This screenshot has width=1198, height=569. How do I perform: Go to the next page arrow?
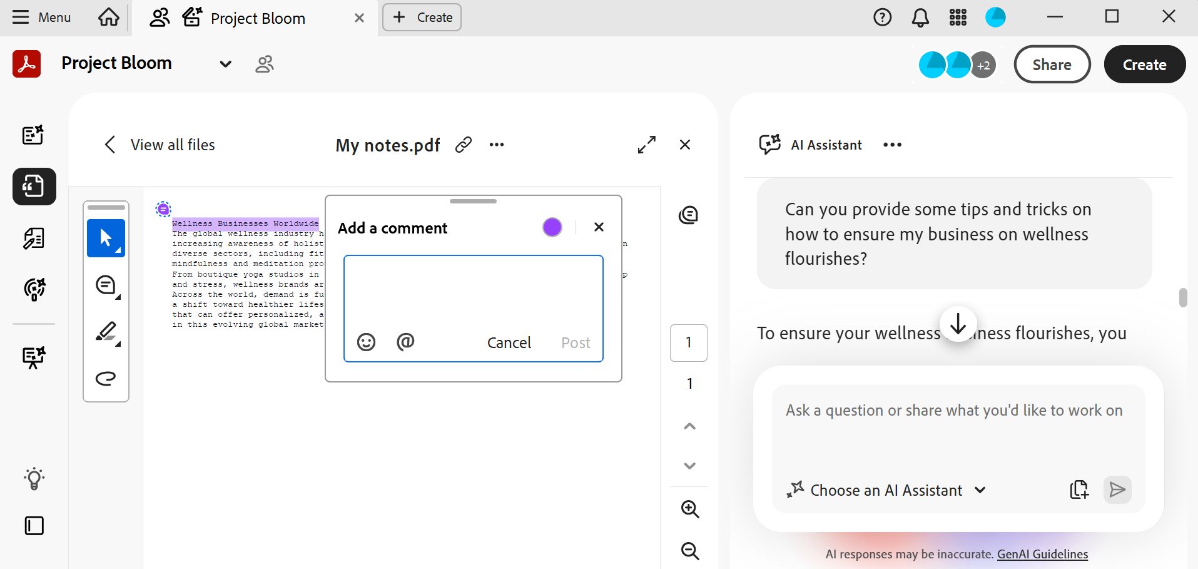pos(689,466)
